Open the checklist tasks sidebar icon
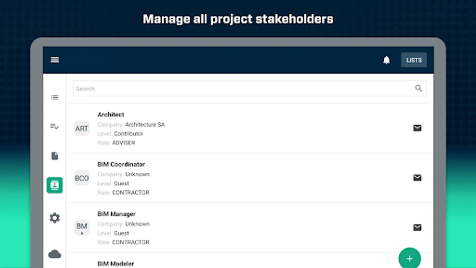Image resolution: width=476 pixels, height=268 pixels. pos(55,127)
